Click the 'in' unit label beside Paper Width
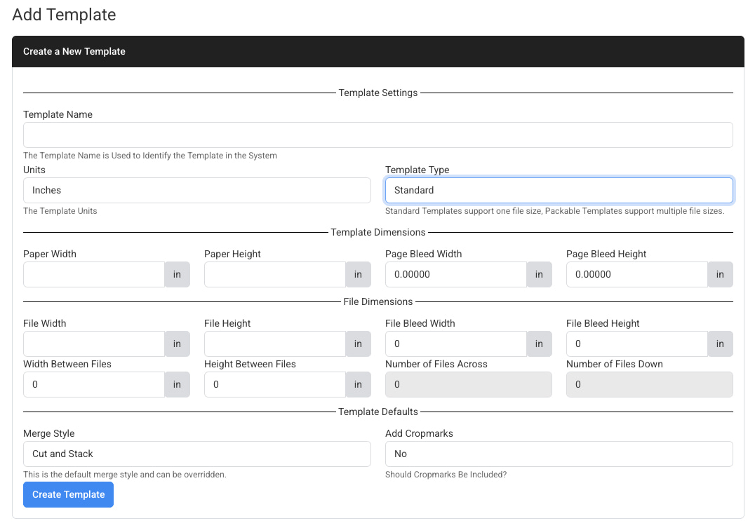The width and height of the screenshot is (755, 530). (x=177, y=274)
